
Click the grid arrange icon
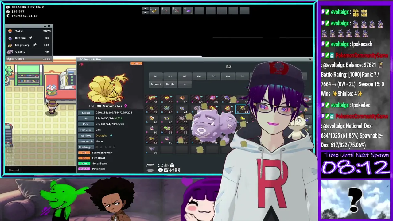click(177, 170)
